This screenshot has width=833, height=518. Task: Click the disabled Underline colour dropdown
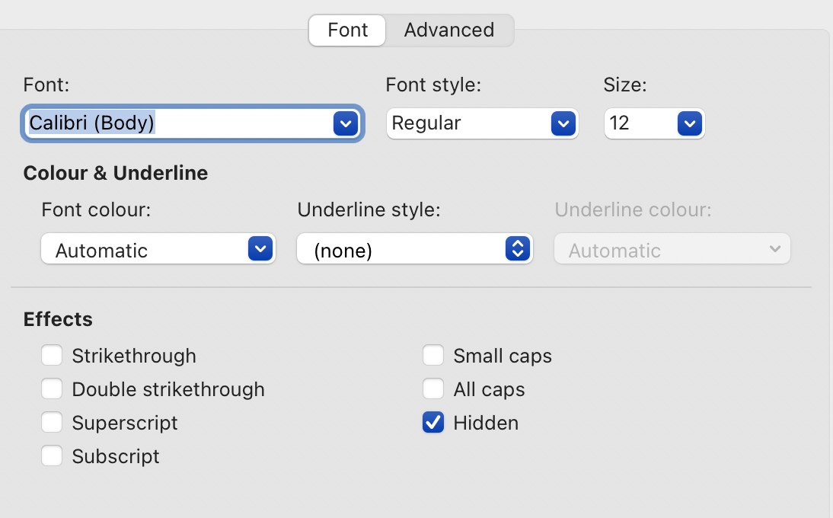[672, 248]
